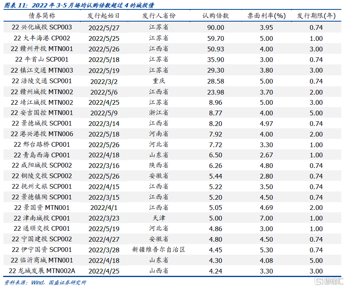This screenshot has width=346, height=288.
Task: Click the 发行起始日 column header
Action: pos(103,16)
